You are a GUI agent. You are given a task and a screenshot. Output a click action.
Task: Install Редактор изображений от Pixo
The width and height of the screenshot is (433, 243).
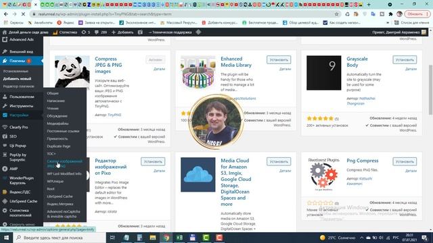pyautogui.click(x=153, y=162)
